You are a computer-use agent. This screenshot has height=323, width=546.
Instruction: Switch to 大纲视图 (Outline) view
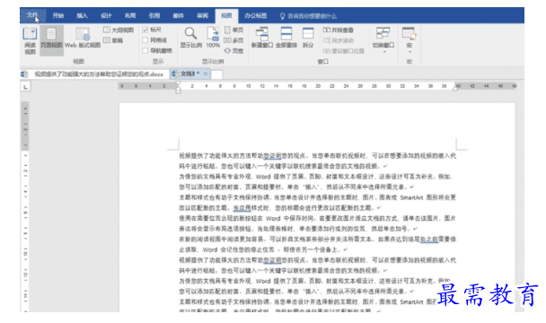(119, 30)
